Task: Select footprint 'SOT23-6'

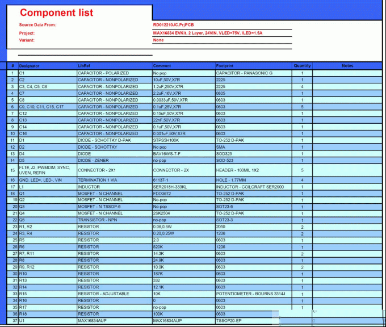Action: (x=254, y=207)
